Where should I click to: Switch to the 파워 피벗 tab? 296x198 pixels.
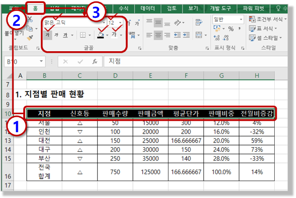coord(254,8)
